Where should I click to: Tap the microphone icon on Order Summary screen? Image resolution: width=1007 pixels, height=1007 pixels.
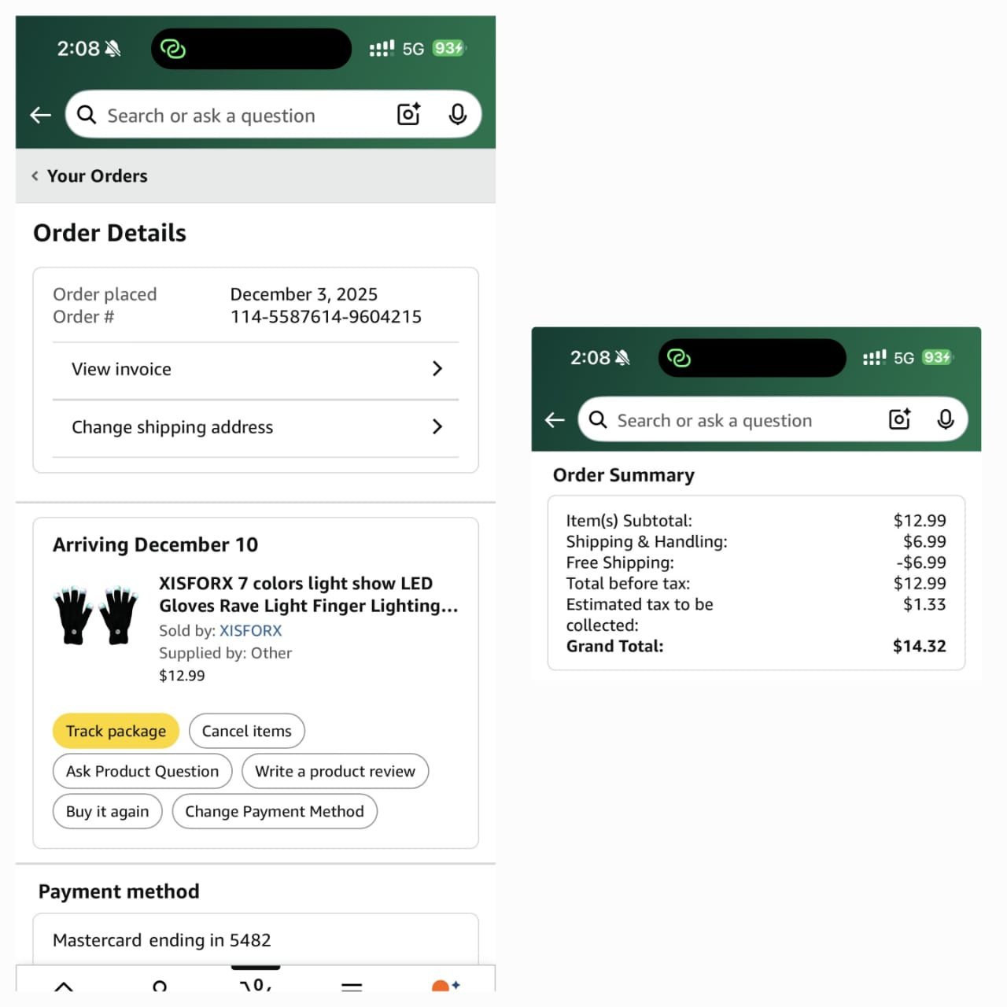click(x=945, y=419)
